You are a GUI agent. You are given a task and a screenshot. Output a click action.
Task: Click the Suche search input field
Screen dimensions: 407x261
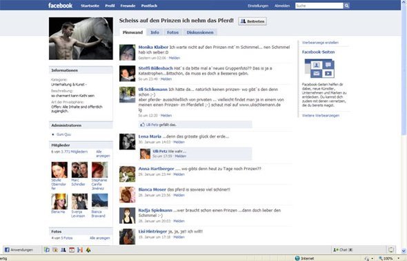(x=319, y=6)
